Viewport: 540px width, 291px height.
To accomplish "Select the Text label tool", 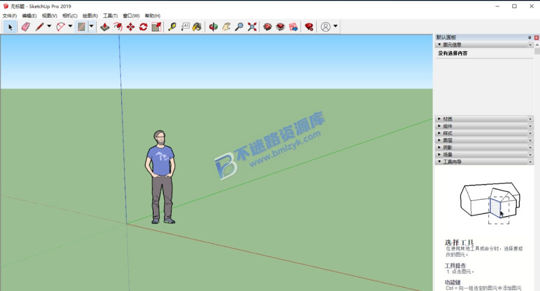I will pyautogui.click(x=185, y=27).
